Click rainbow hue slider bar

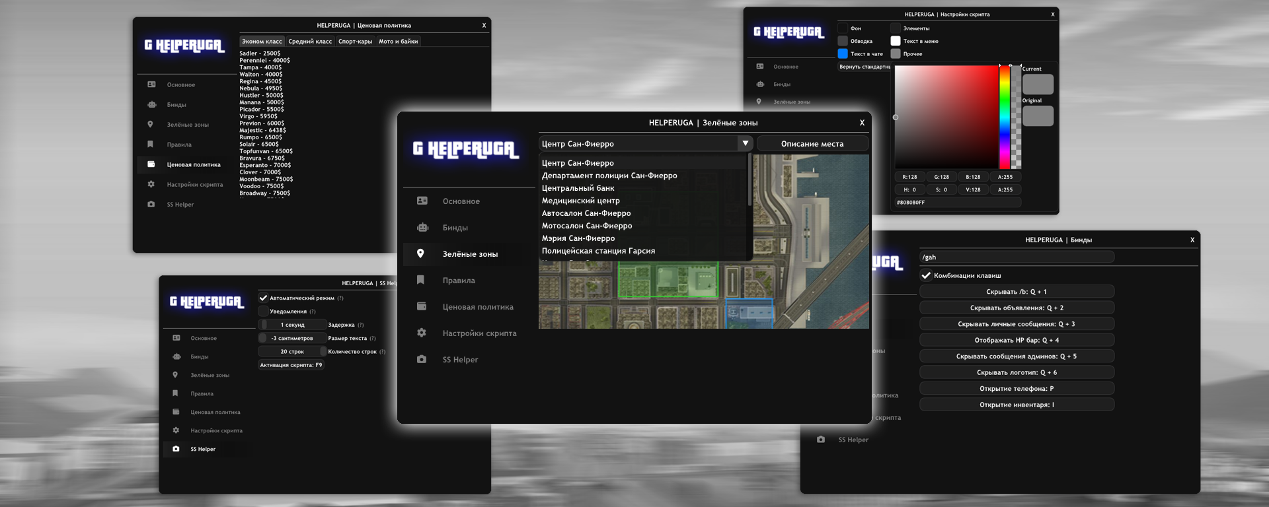(1005, 117)
